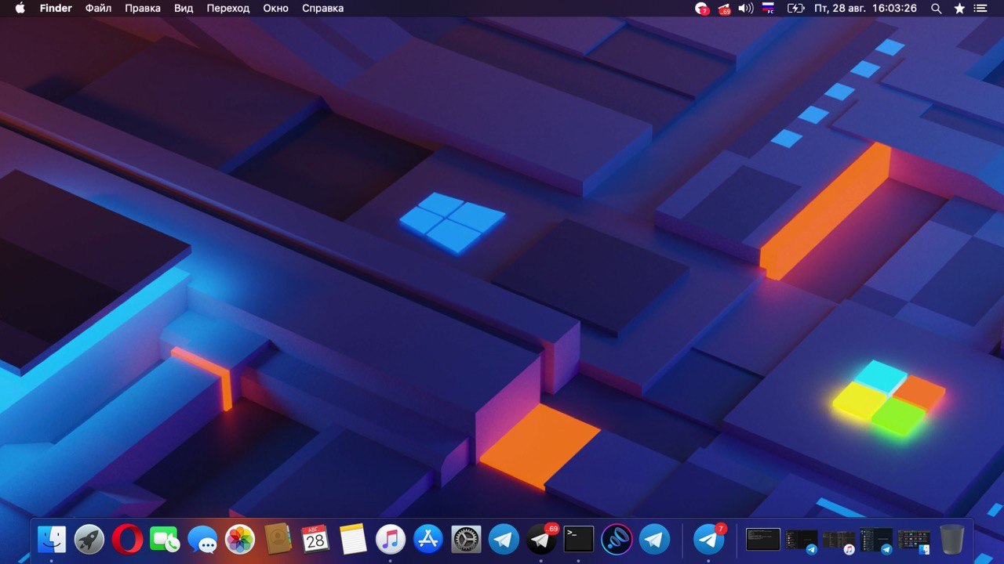Open the Файл menu

point(98,8)
